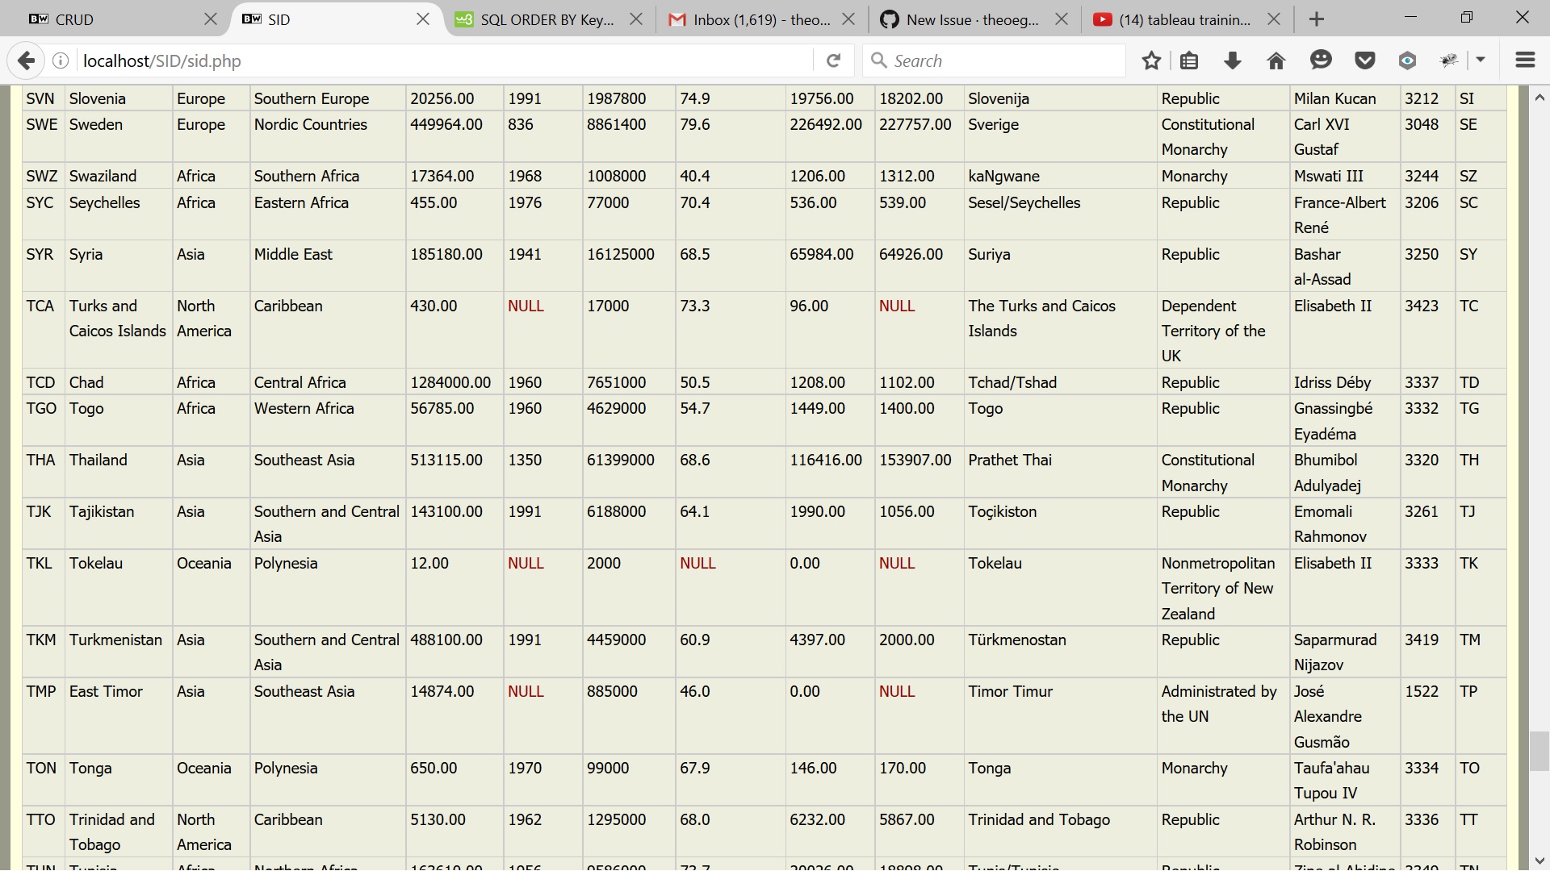Viewport: 1550px width, 871px height.
Task: Open the Hello smiley chat icon
Action: coord(1321,60)
